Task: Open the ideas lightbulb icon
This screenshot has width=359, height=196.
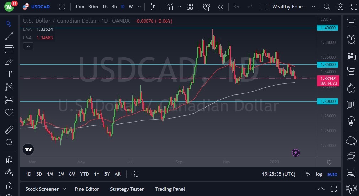Action: [x=351, y=121]
